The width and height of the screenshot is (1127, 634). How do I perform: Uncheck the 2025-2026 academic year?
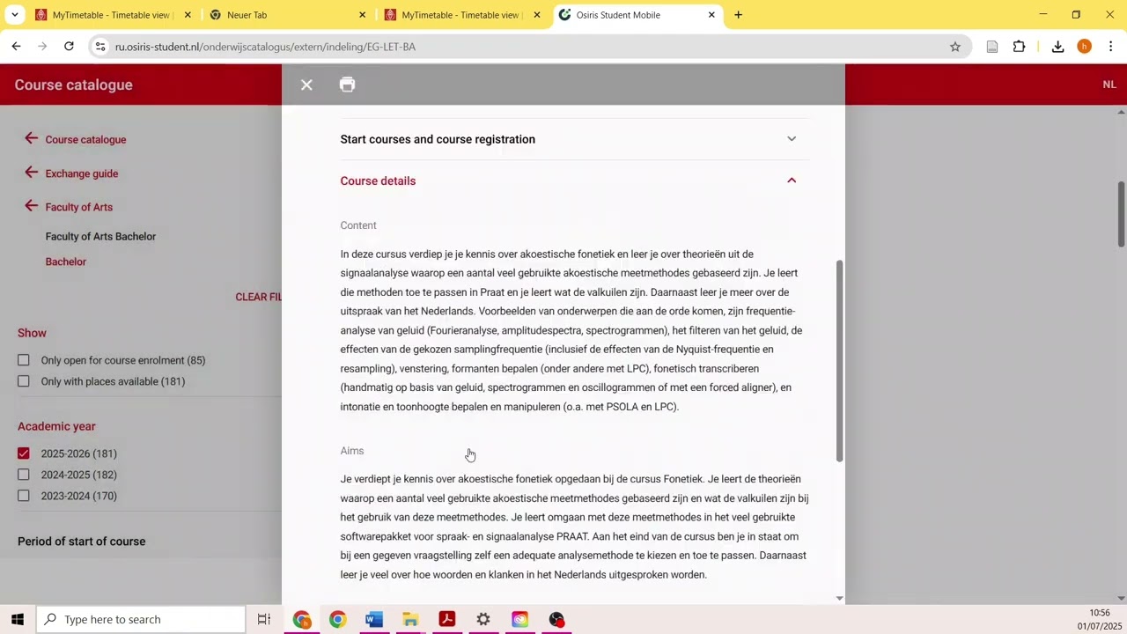[x=24, y=453]
